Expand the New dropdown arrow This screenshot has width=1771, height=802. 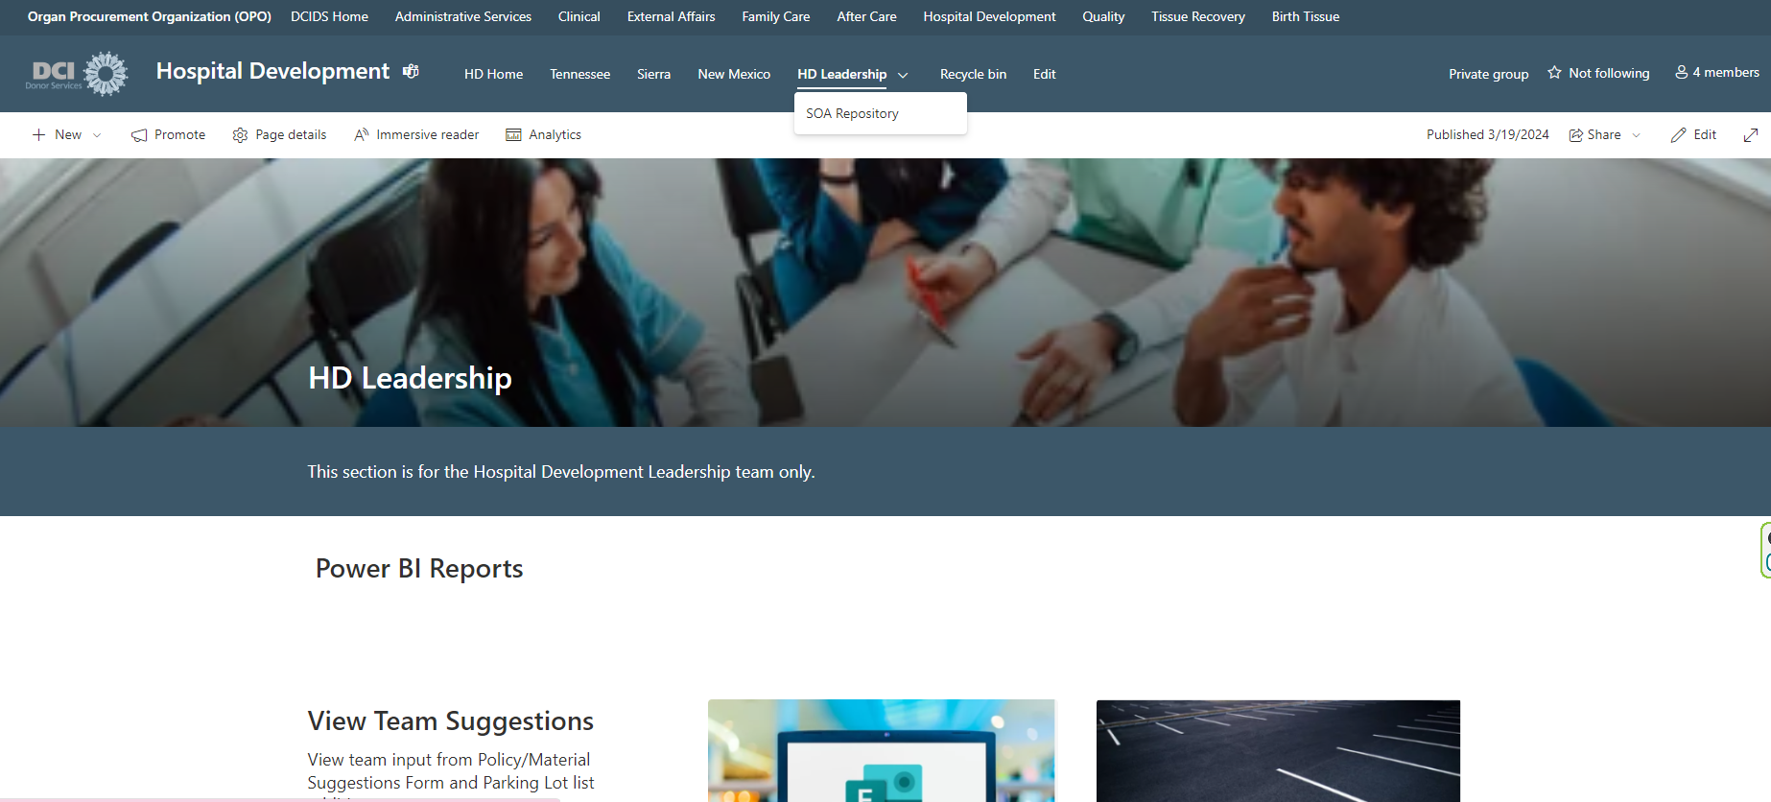(x=97, y=135)
